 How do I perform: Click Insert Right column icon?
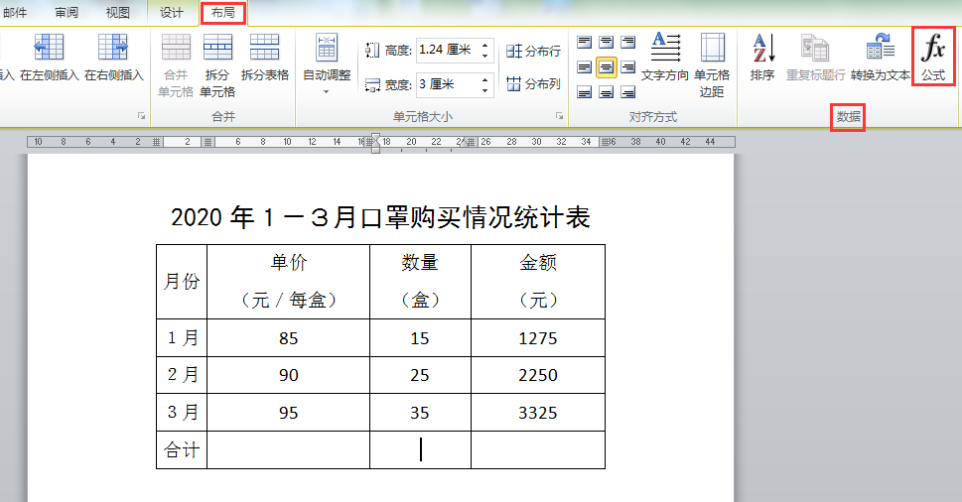[113, 48]
